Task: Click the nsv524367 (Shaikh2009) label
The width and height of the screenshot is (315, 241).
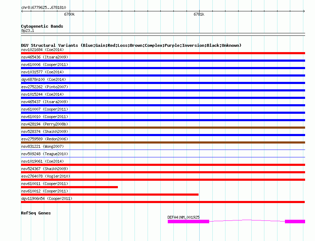Action: click(45, 169)
